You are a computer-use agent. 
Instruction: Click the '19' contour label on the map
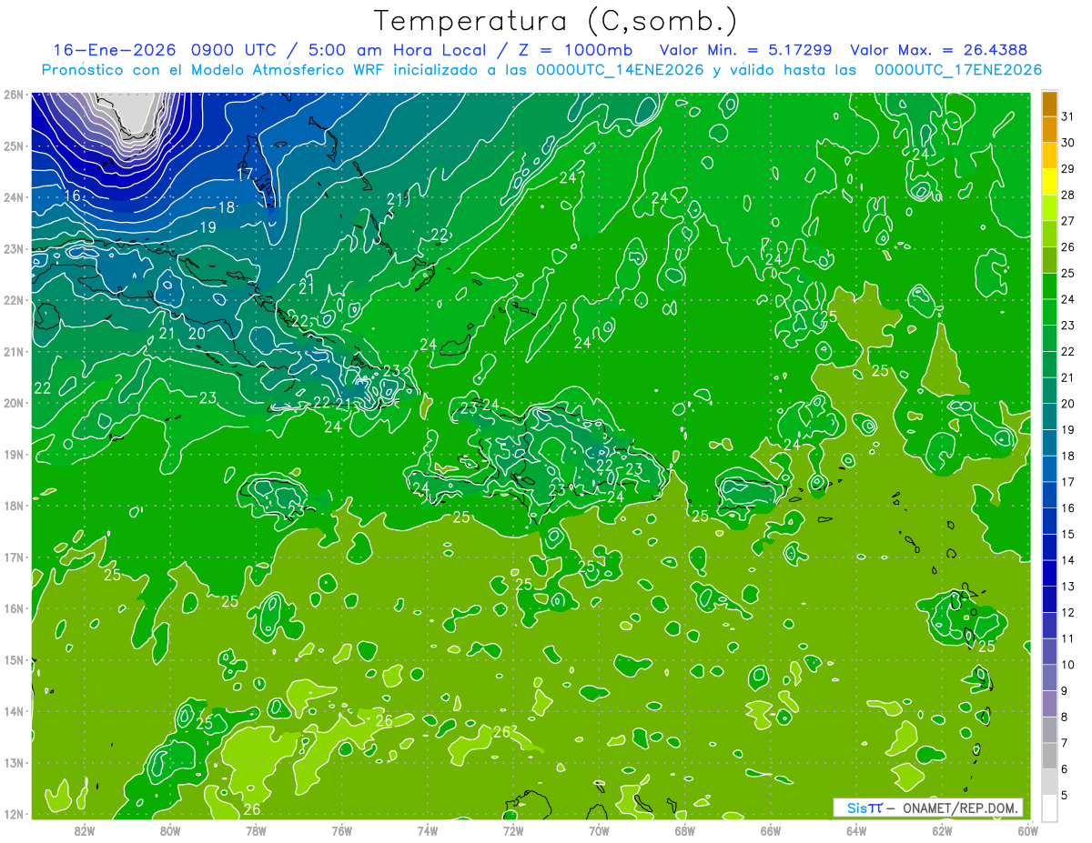(207, 227)
